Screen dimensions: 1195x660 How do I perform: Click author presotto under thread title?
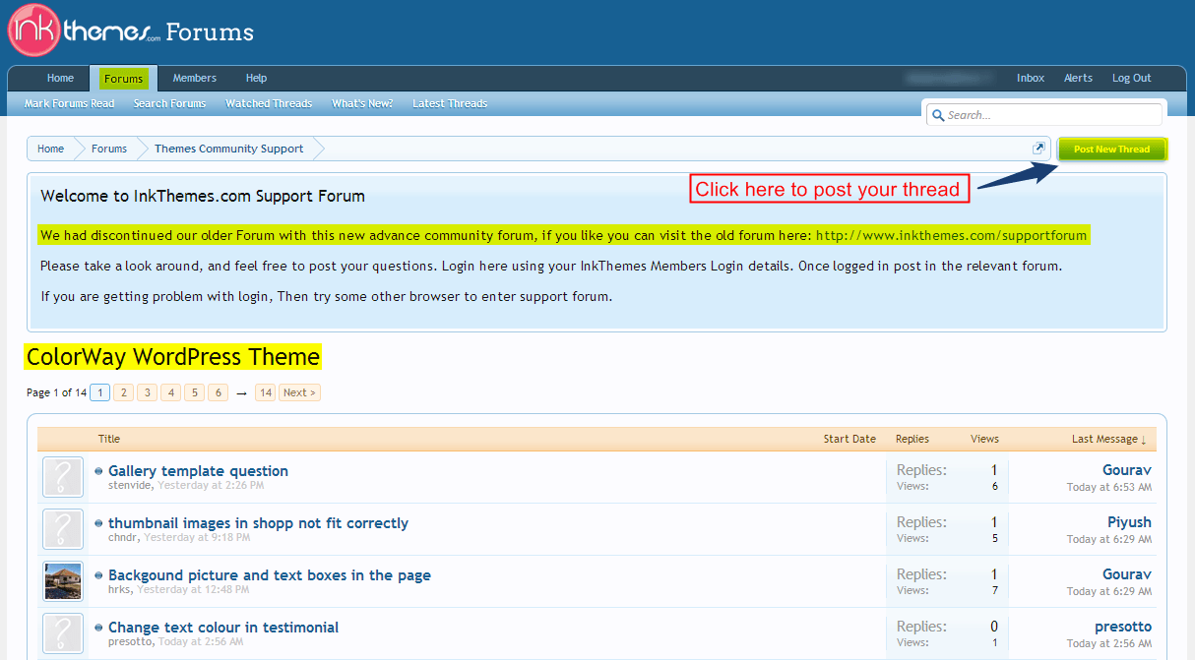click(130, 642)
